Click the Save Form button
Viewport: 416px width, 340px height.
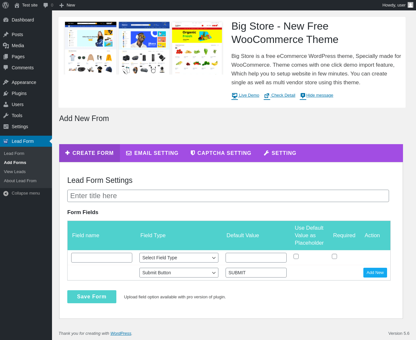pos(92,297)
